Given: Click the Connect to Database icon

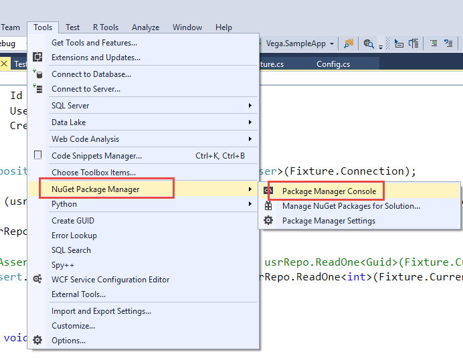Looking at the screenshot, I should pos(37,74).
